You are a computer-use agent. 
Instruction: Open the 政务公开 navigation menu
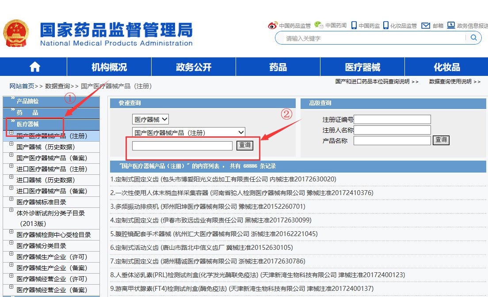point(194,67)
